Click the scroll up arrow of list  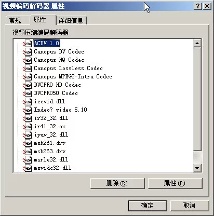pyautogui.click(x=197, y=43)
